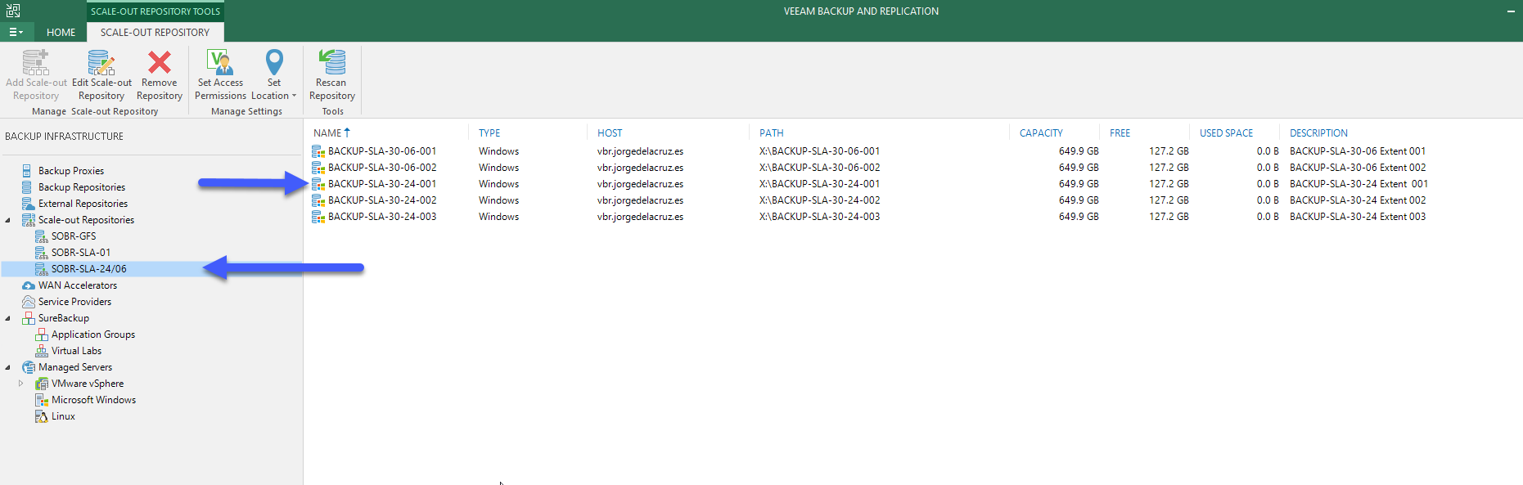
Task: Click the SOBR-SLA-24/06 repository icon
Action: click(41, 269)
